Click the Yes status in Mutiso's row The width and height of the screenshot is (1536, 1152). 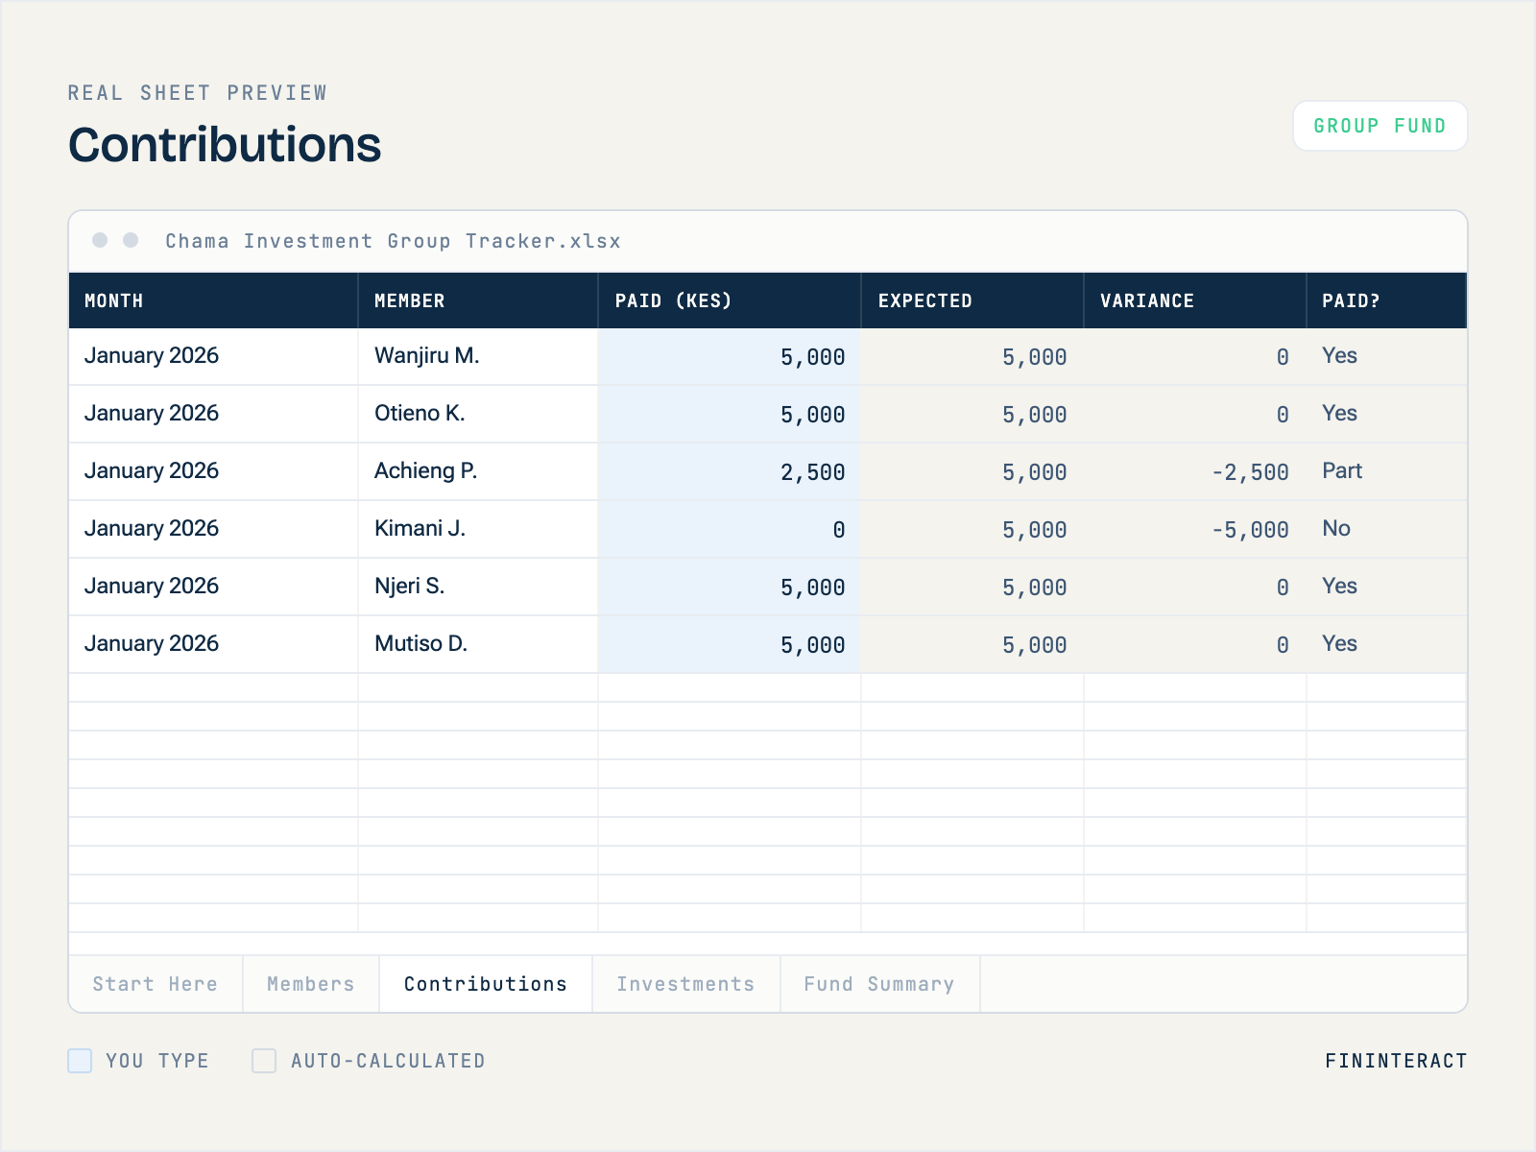click(x=1387, y=644)
